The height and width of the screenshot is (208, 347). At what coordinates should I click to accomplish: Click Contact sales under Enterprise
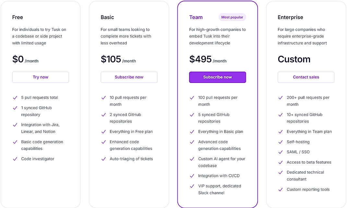click(x=306, y=77)
